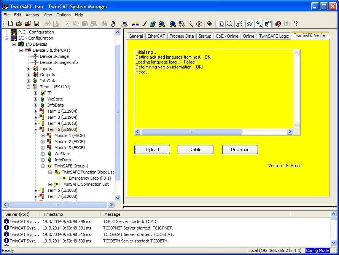The height and width of the screenshot is (255, 339).
Task: Click the Config Mode status indicator
Action: click(x=317, y=250)
